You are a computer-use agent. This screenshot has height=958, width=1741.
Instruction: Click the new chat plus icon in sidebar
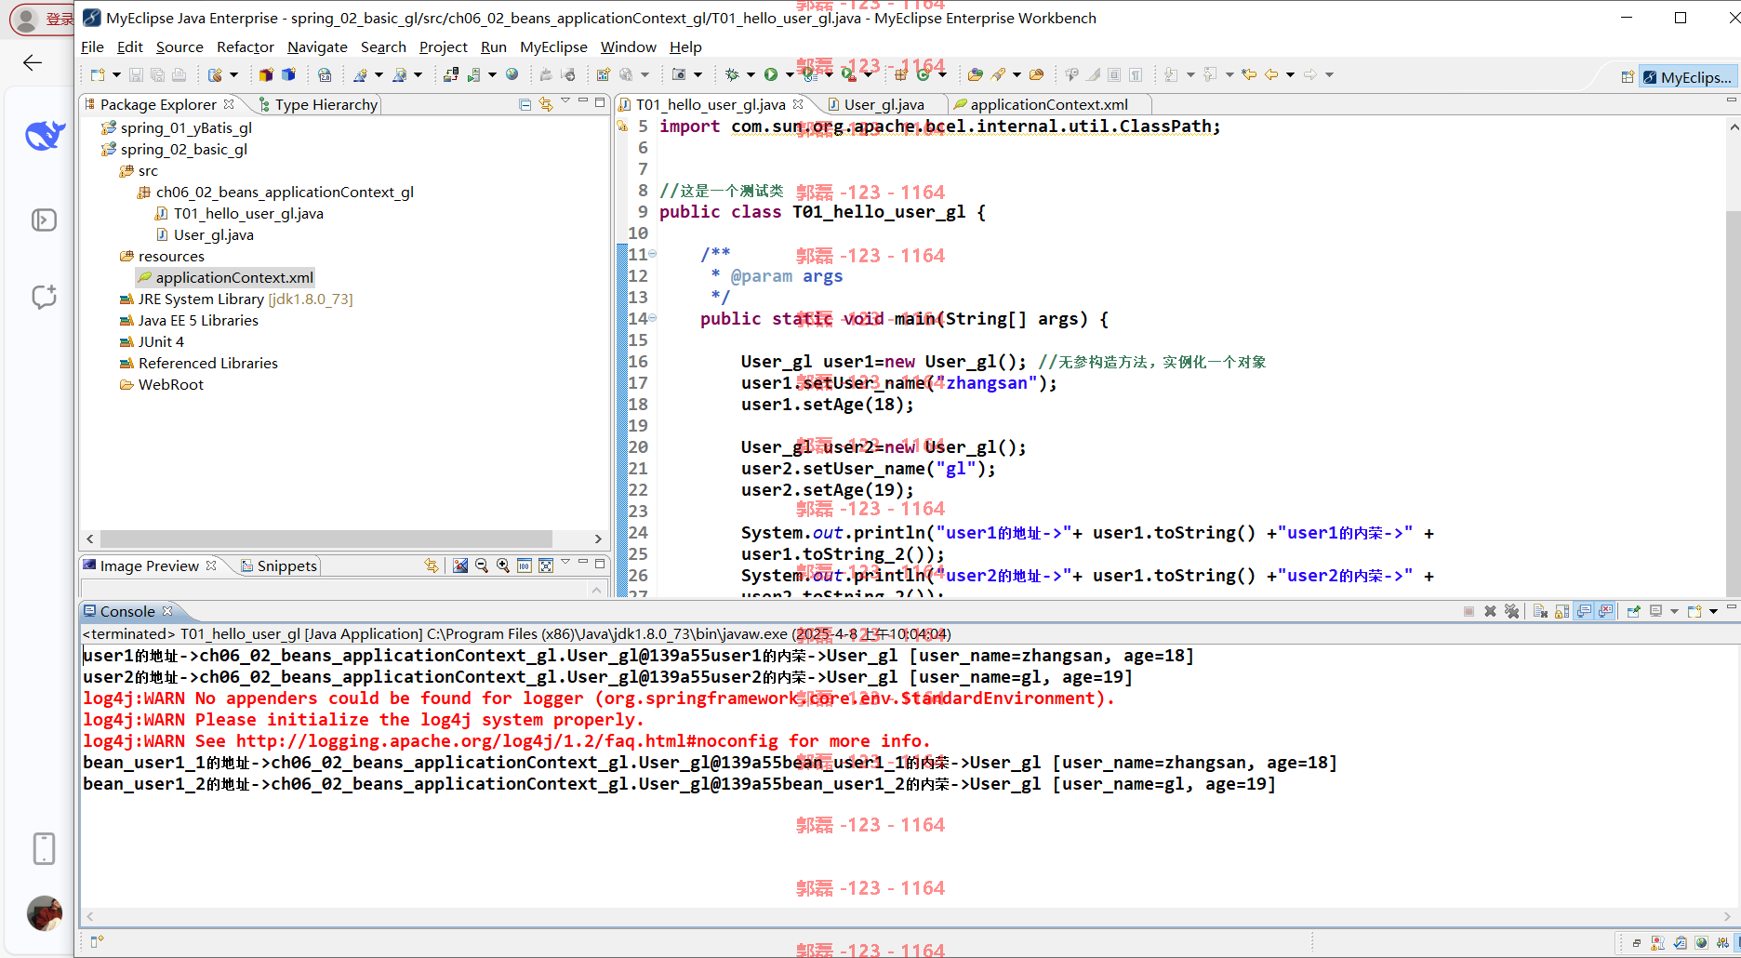click(x=44, y=297)
